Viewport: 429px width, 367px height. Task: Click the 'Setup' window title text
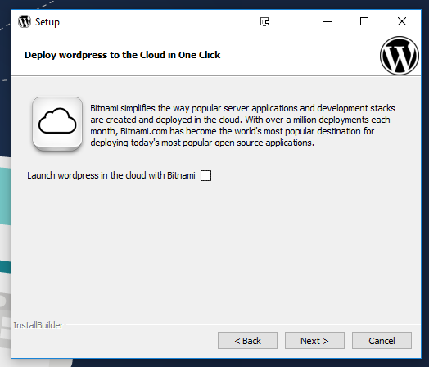pos(47,22)
